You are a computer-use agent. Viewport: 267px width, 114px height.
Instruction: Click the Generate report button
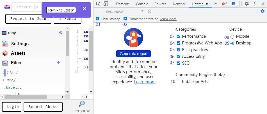tap(133, 54)
